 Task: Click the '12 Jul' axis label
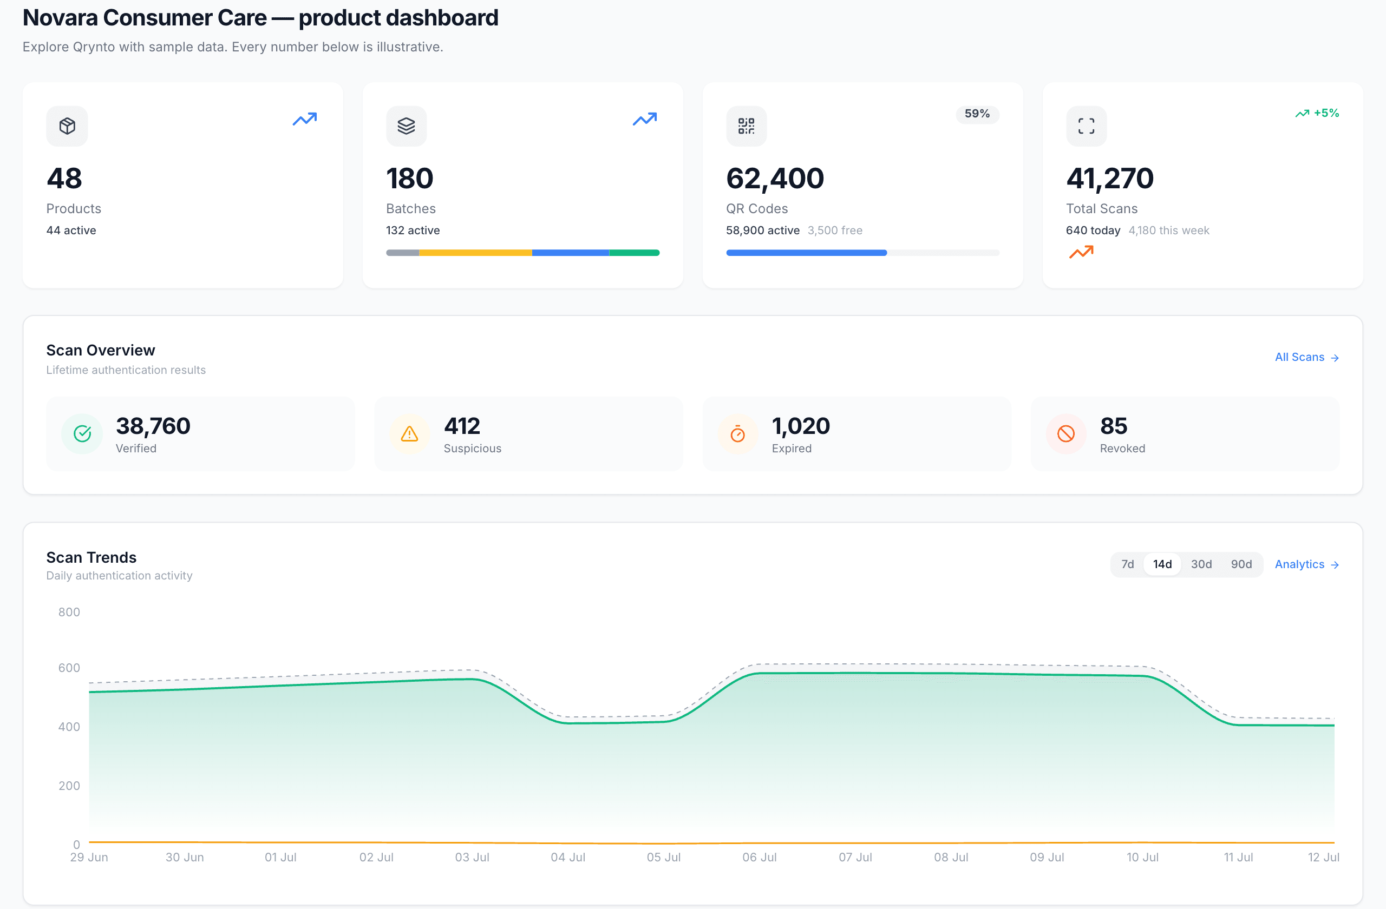[1324, 857]
